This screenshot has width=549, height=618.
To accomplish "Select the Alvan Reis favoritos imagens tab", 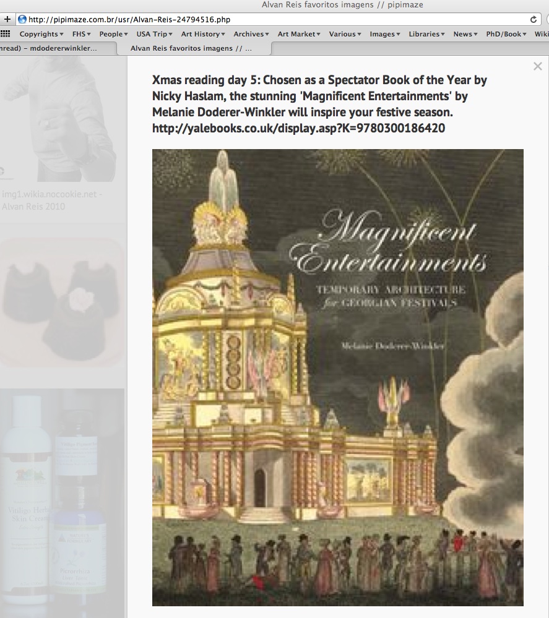I will click(x=194, y=48).
